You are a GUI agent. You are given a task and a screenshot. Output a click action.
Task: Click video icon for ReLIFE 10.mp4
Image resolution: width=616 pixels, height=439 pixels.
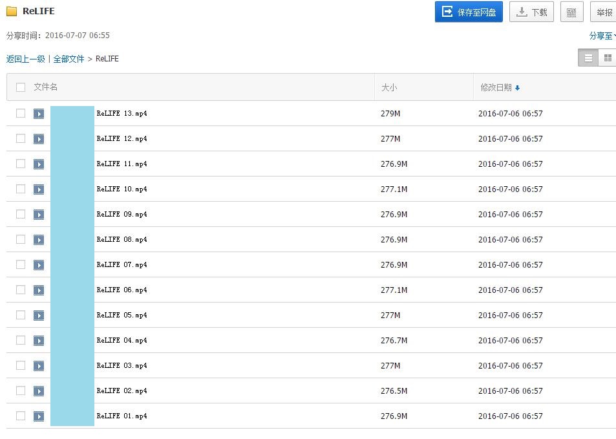[x=39, y=189]
